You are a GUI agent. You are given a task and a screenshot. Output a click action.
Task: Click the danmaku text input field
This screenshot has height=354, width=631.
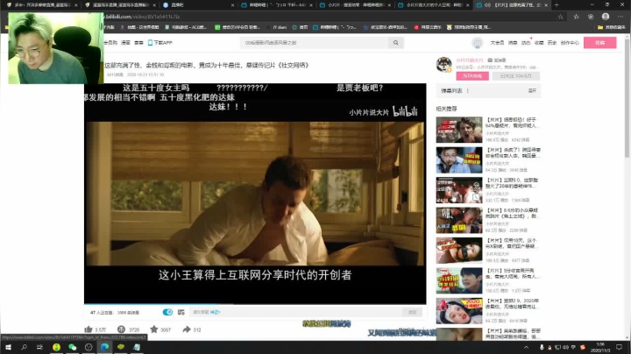tap(296, 312)
